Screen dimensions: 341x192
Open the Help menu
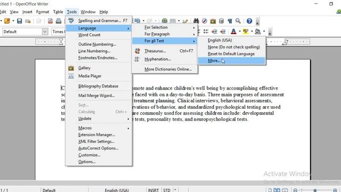(x=104, y=12)
